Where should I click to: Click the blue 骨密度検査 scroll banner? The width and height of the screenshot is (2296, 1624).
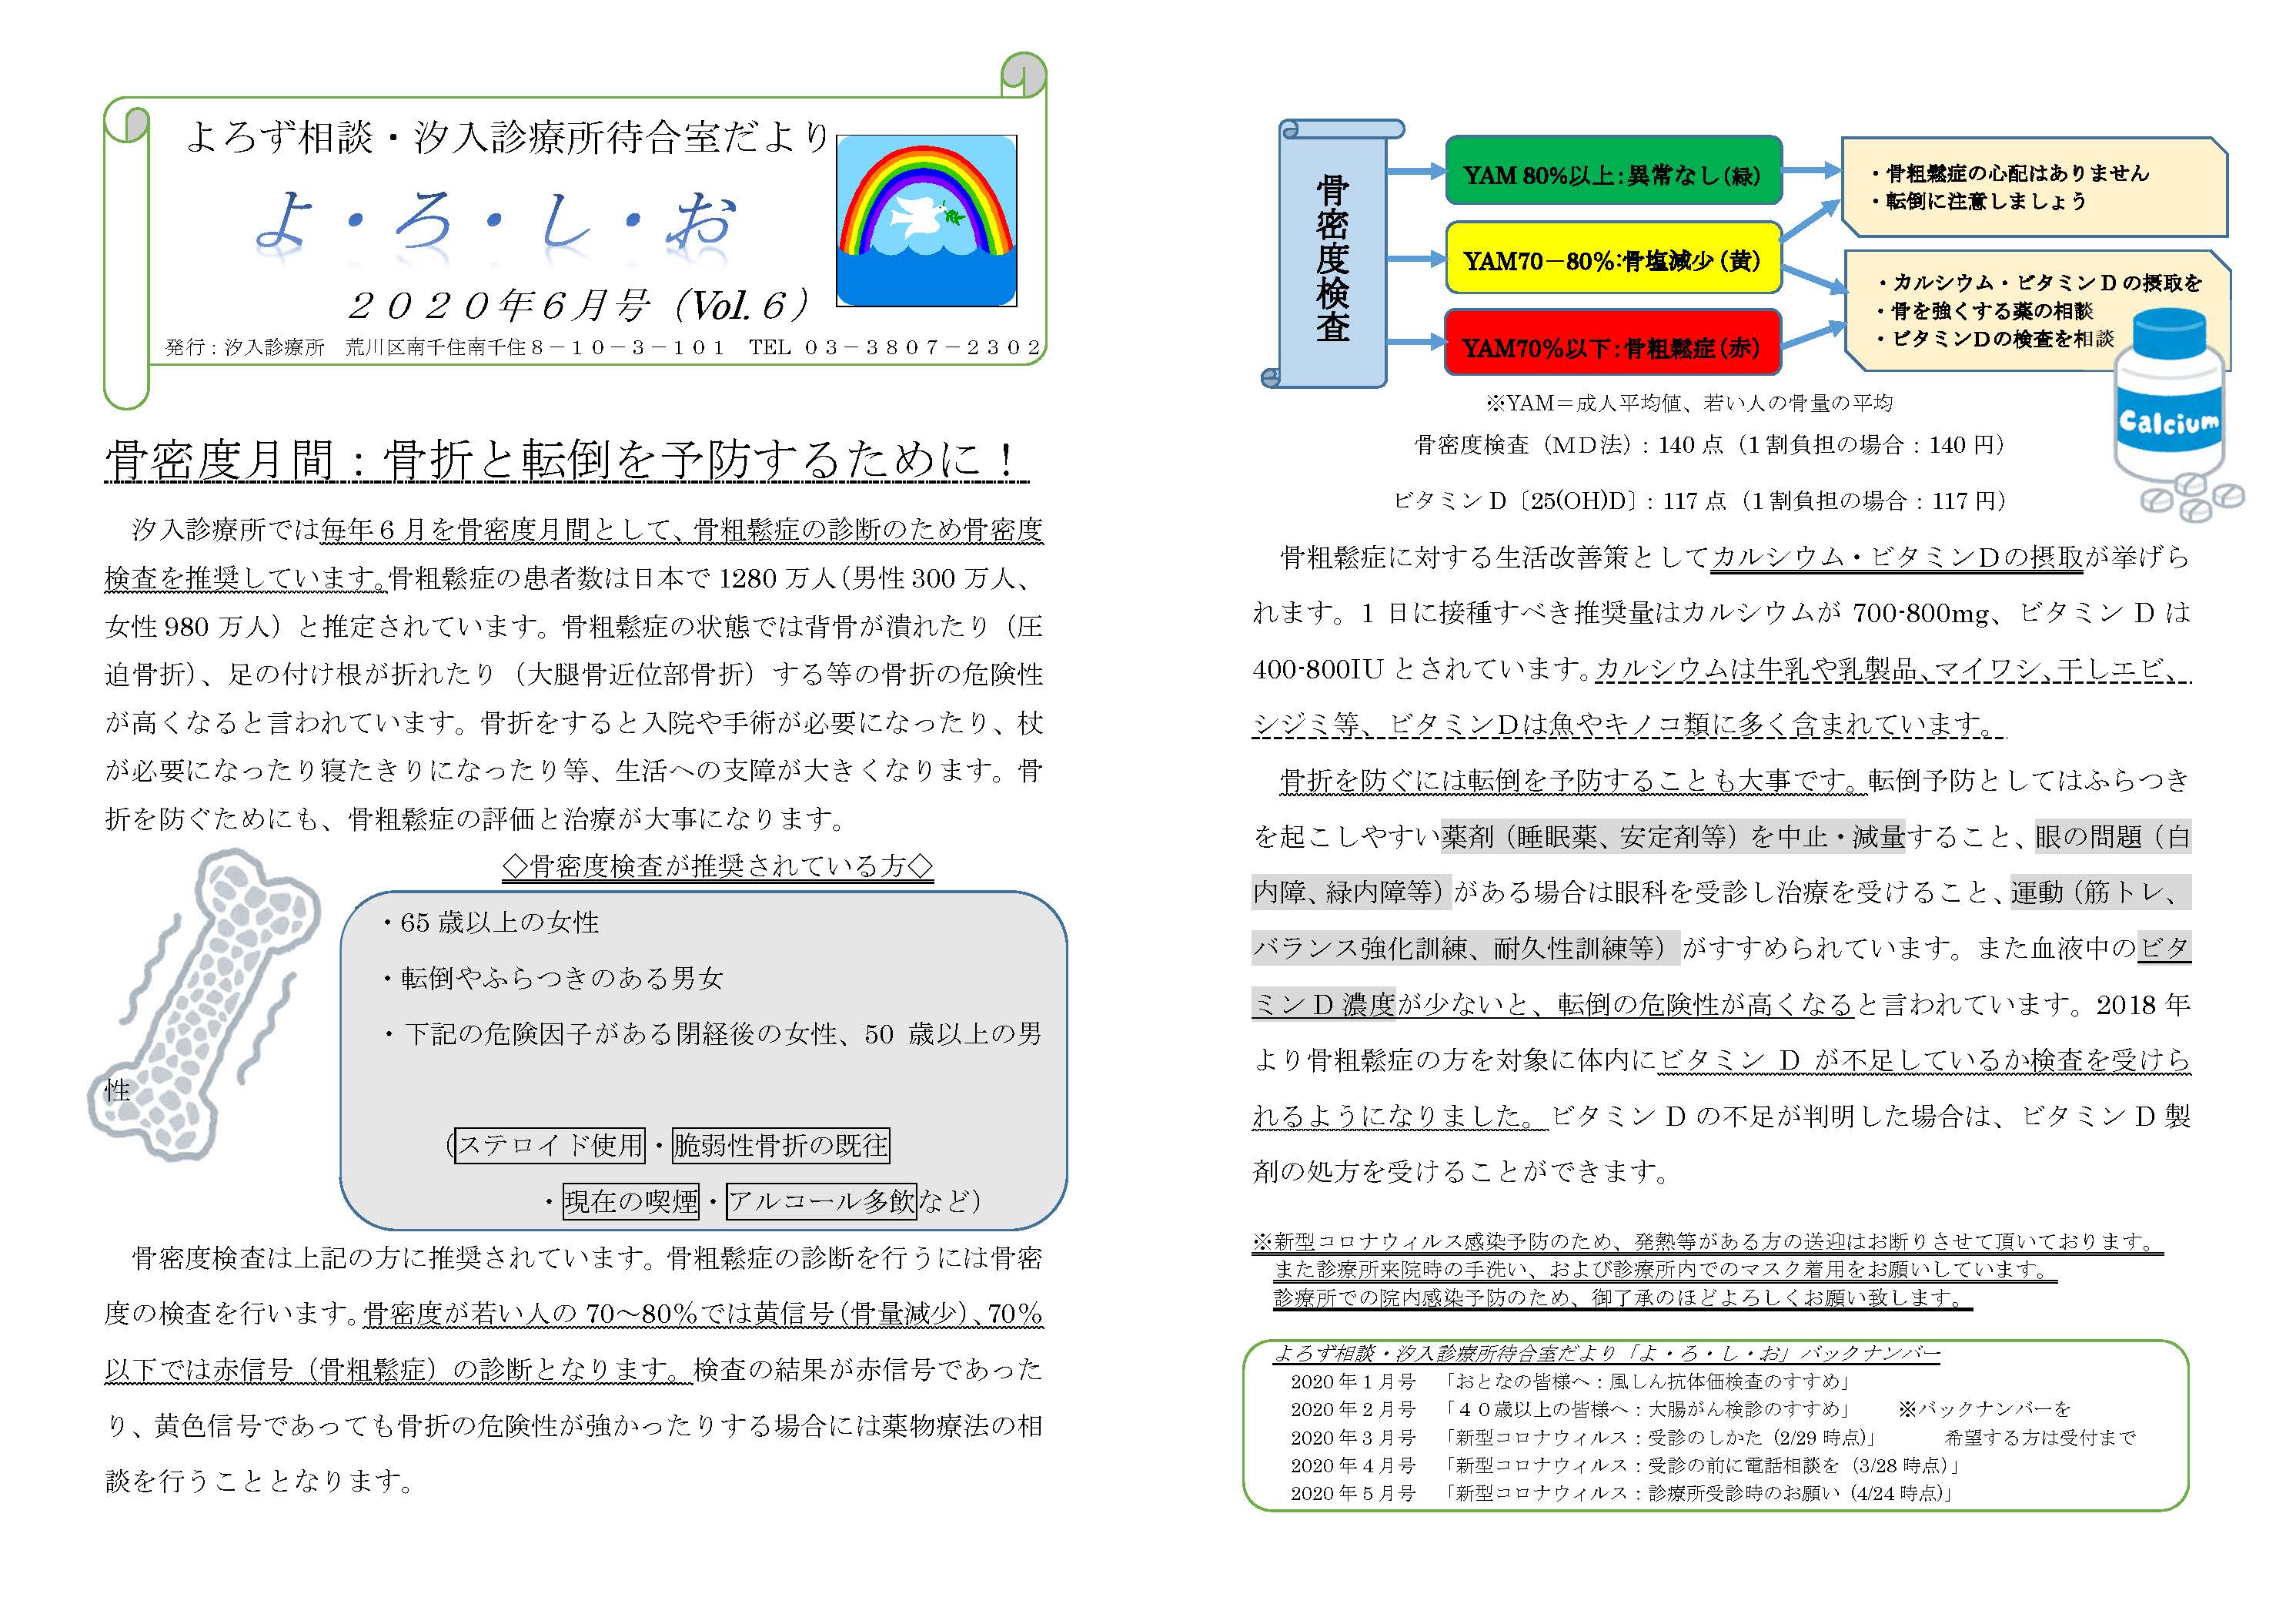click(x=1332, y=255)
